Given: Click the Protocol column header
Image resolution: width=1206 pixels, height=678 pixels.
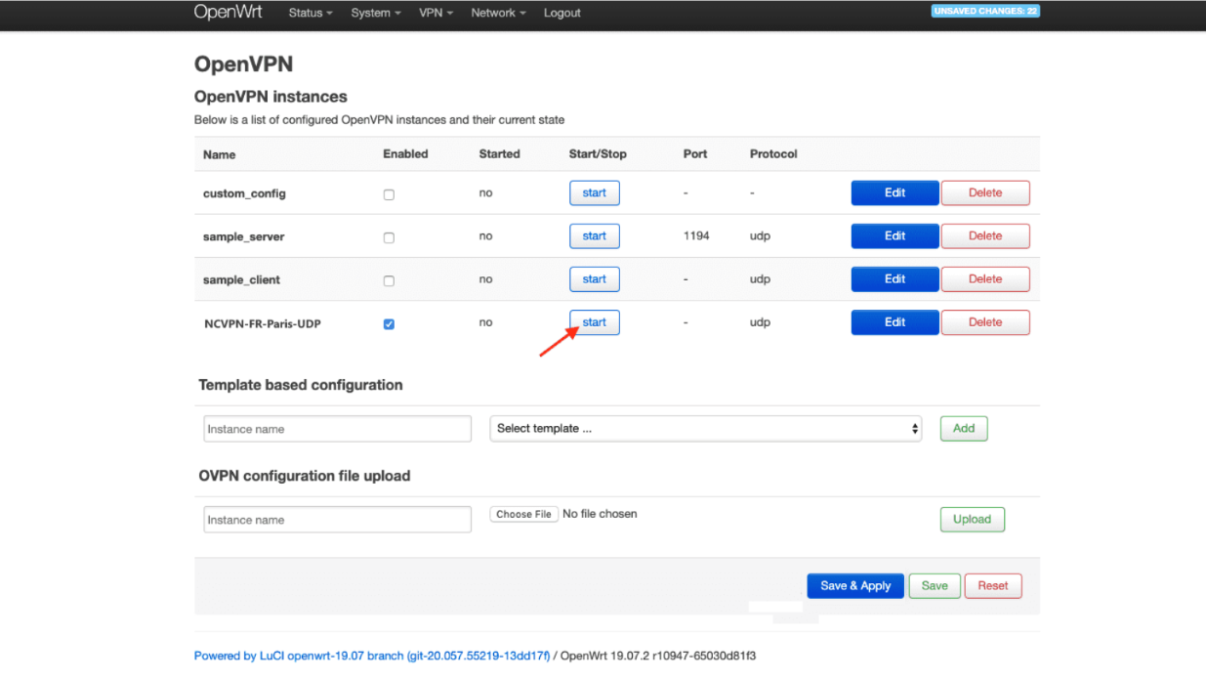Looking at the screenshot, I should (x=773, y=154).
